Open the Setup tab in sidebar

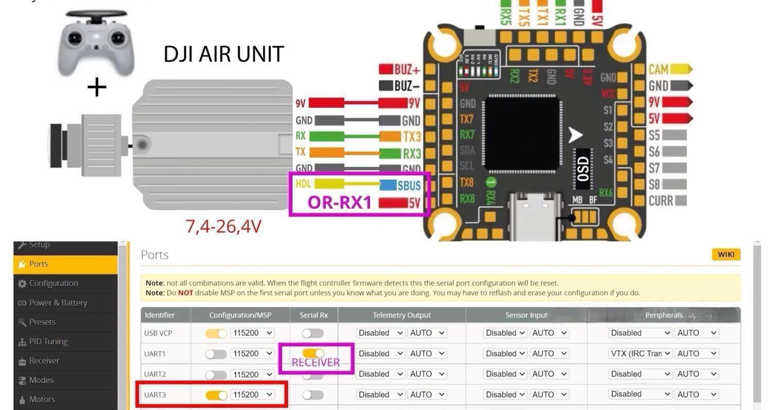(39, 245)
